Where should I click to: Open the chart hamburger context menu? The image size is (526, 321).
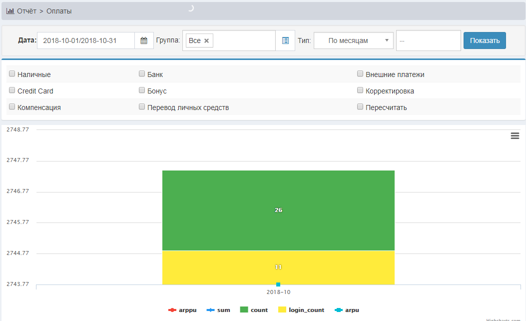coord(515,135)
